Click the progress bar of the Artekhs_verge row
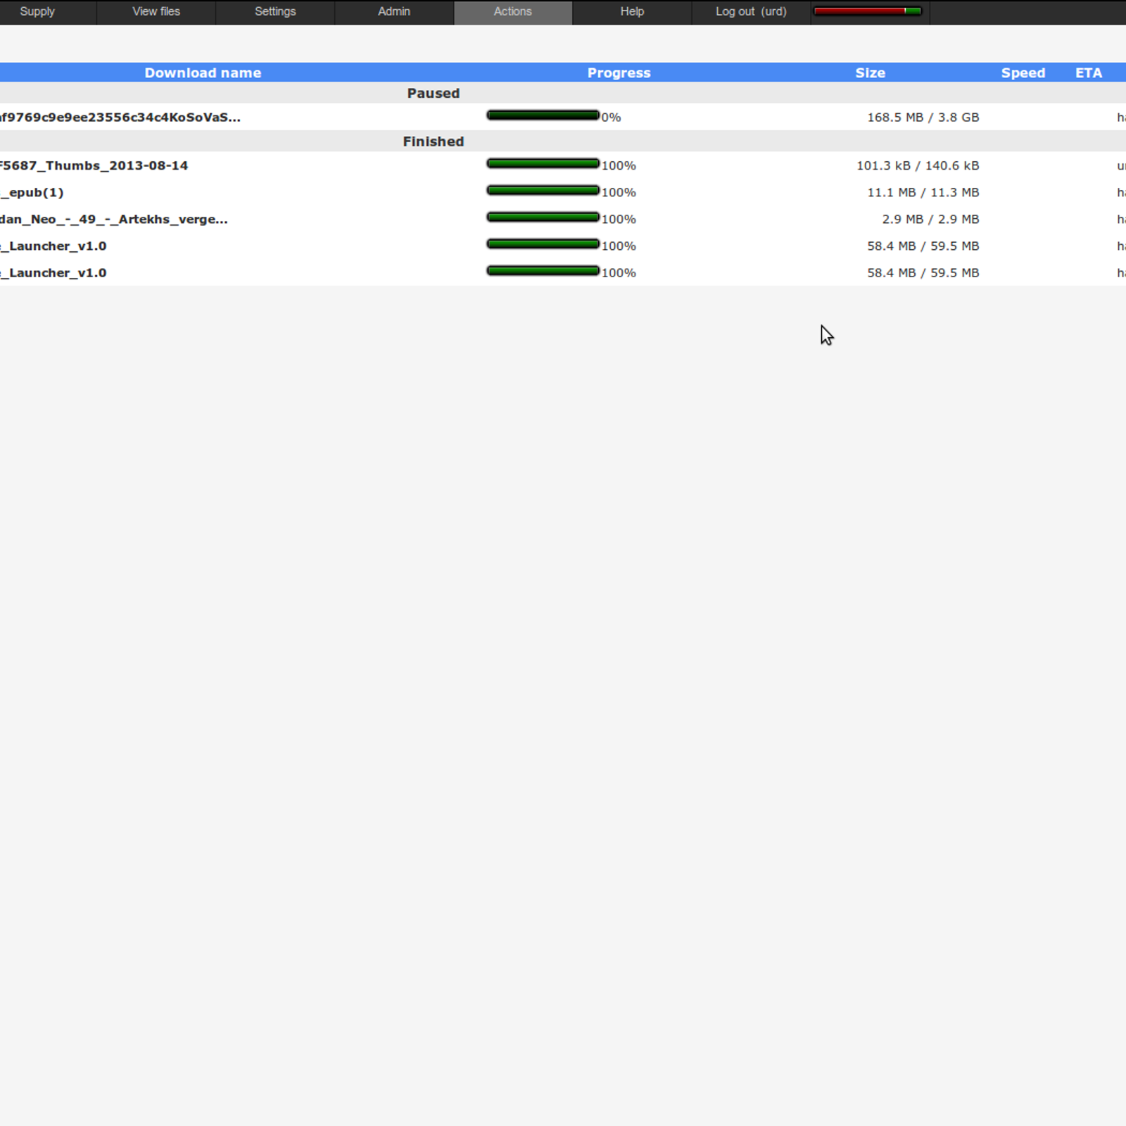This screenshot has width=1126, height=1126. (543, 217)
